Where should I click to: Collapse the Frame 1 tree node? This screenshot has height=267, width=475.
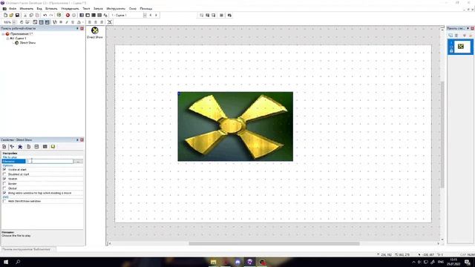tap(7, 39)
